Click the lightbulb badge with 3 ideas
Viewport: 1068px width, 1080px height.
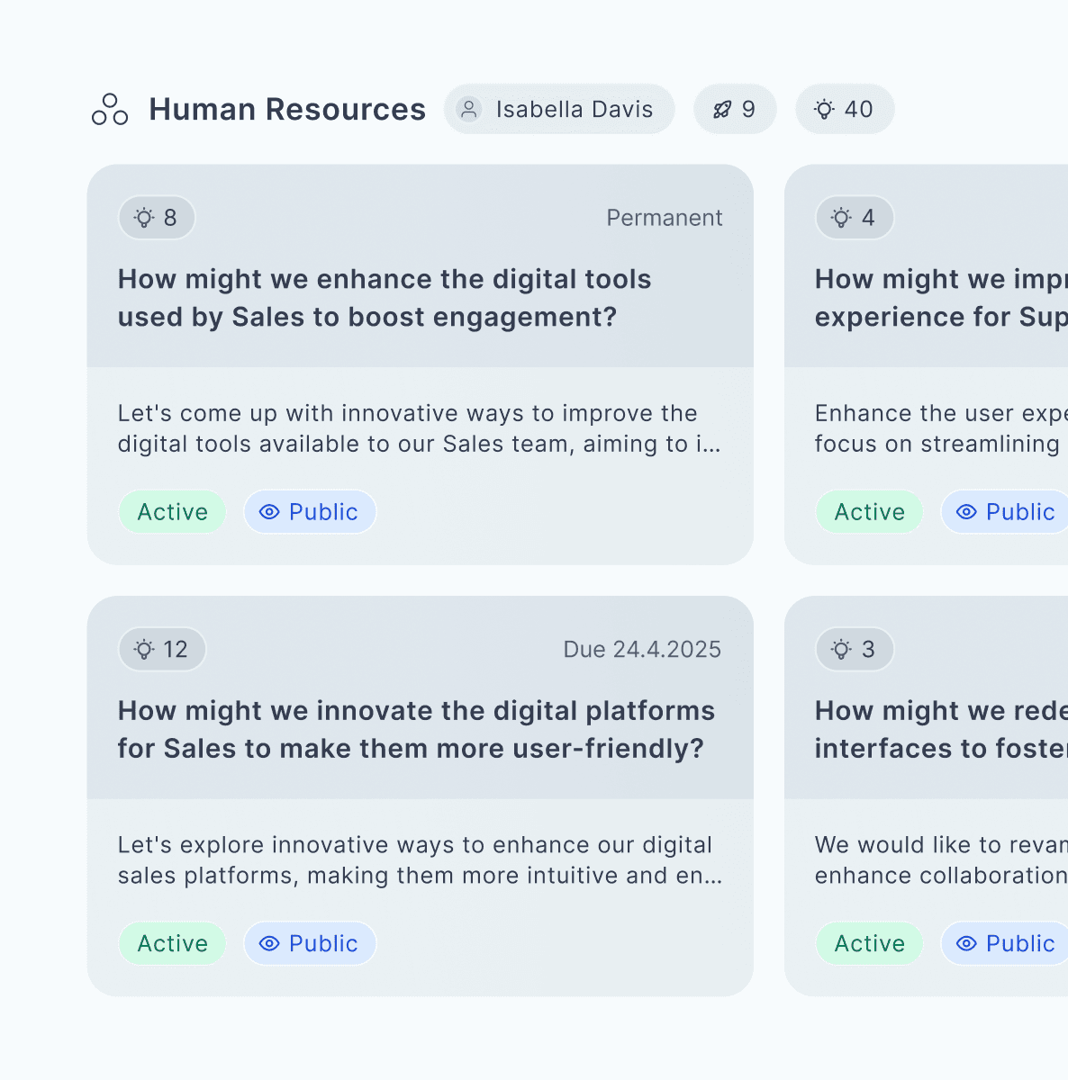[x=854, y=650]
